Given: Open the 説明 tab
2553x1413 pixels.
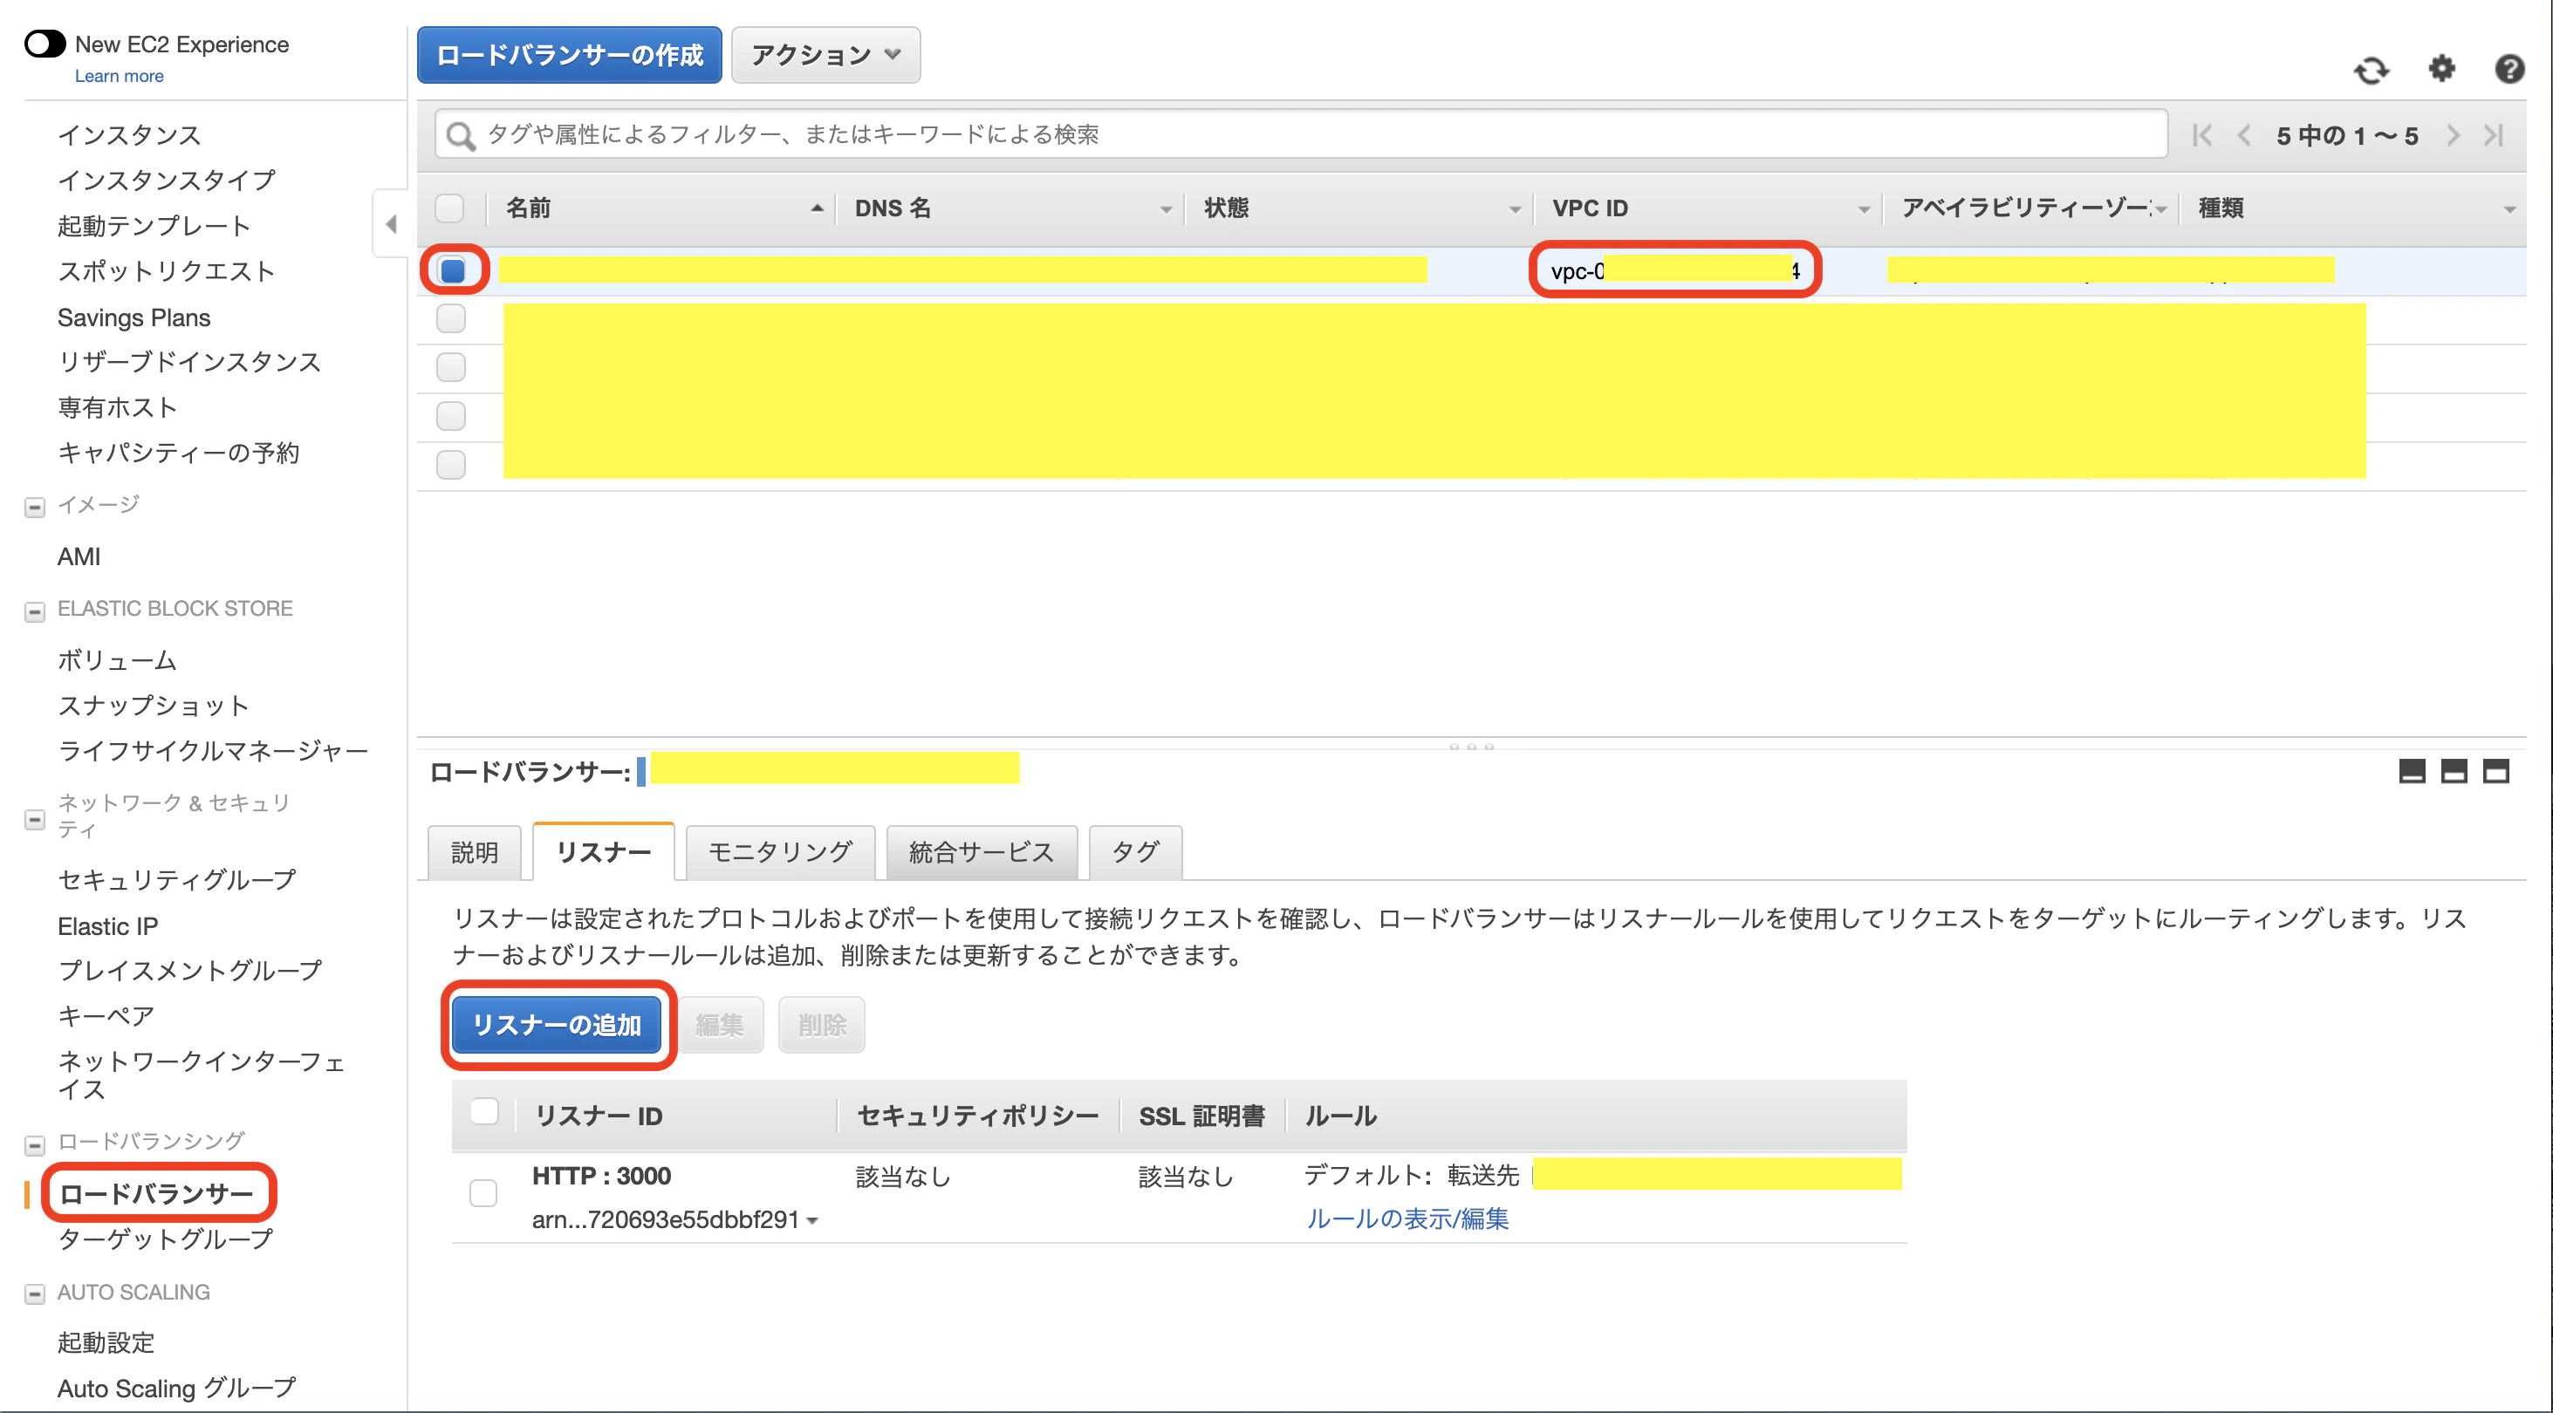Looking at the screenshot, I should pyautogui.click(x=475, y=852).
